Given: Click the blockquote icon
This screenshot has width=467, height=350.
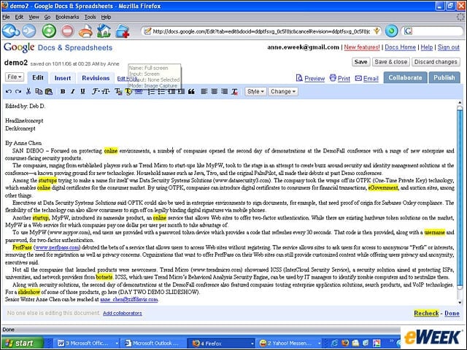Looking at the screenshot, I should [191, 92].
